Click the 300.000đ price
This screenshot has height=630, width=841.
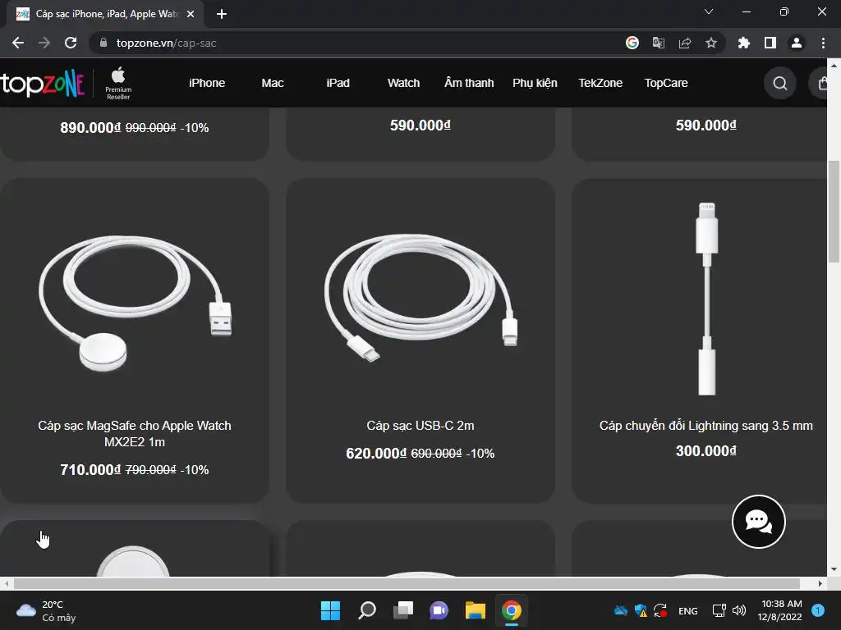click(705, 451)
